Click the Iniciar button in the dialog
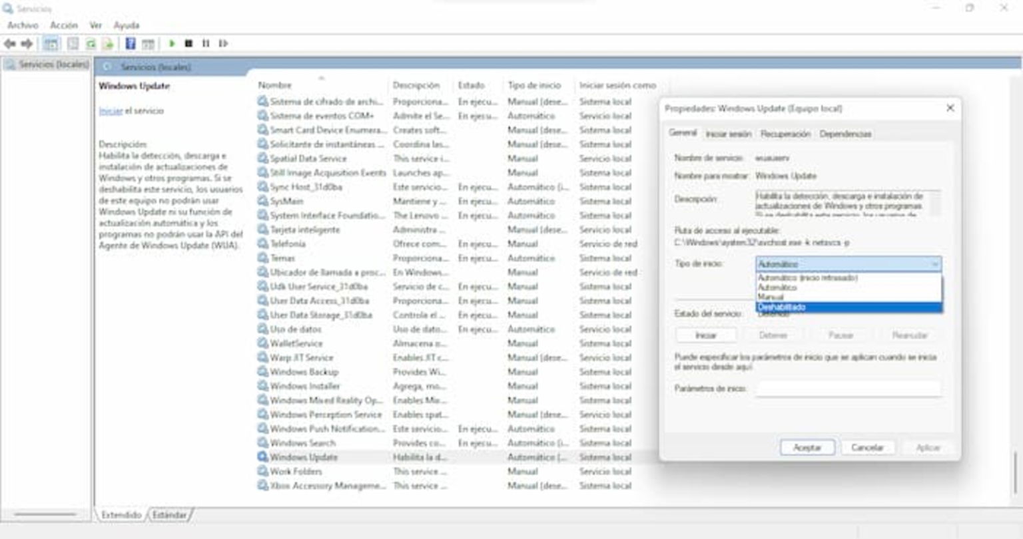The image size is (1023, 539). click(706, 335)
